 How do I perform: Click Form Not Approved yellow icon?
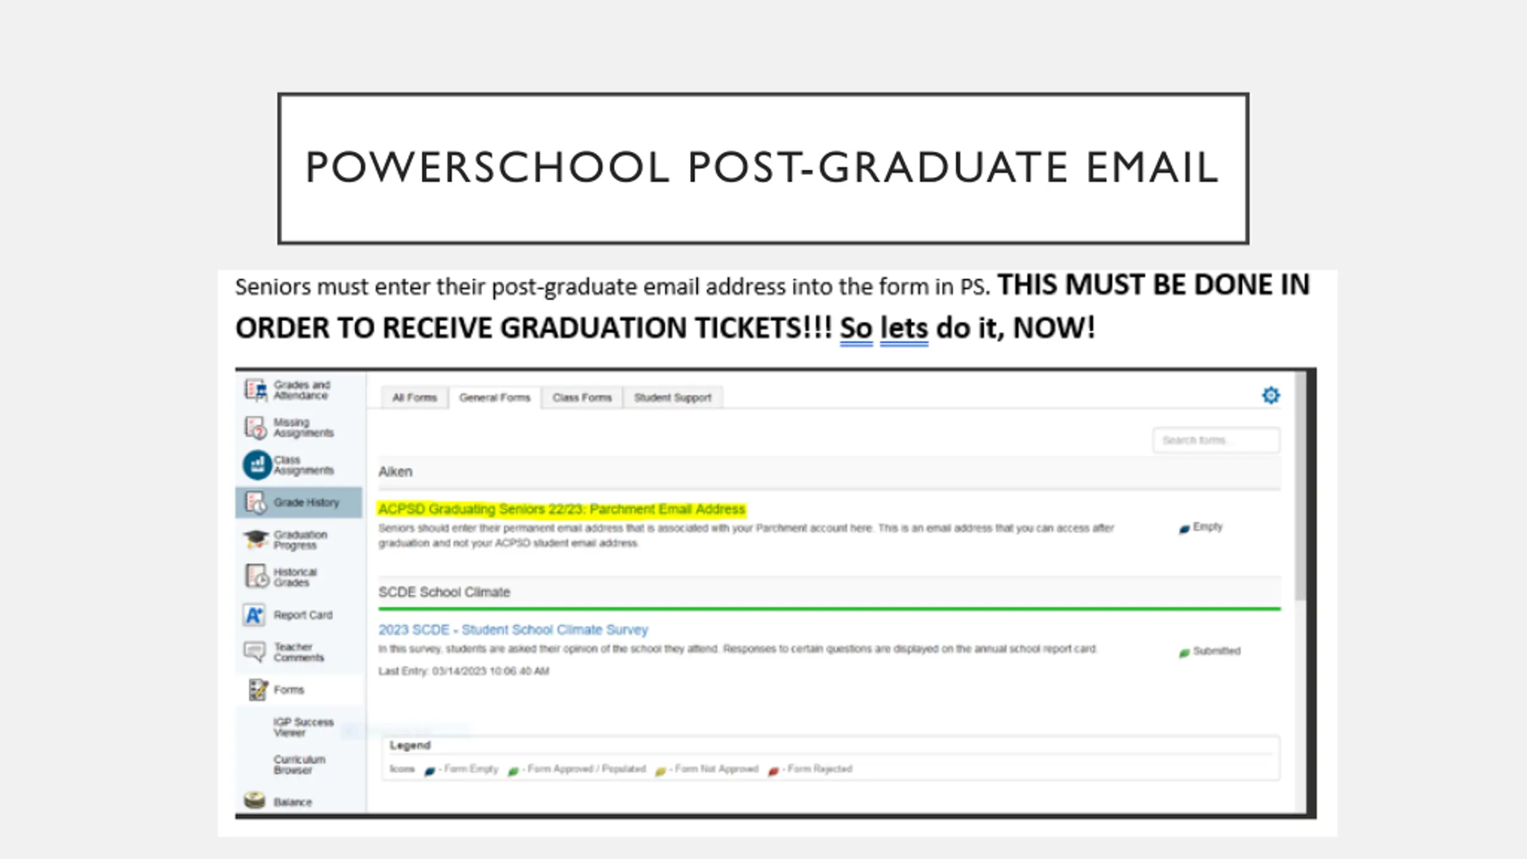[660, 771]
